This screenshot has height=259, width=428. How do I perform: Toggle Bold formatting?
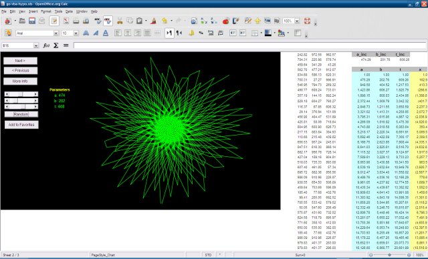pyautogui.click(x=86, y=33)
